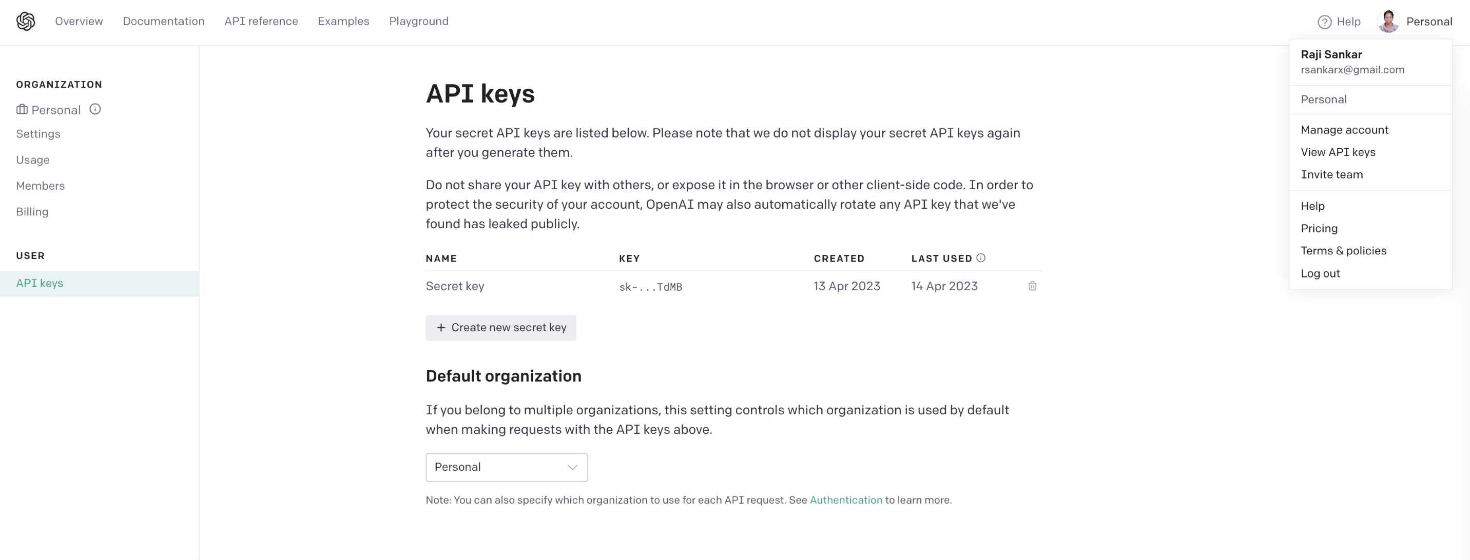Switch to the Documentation page

164,21
